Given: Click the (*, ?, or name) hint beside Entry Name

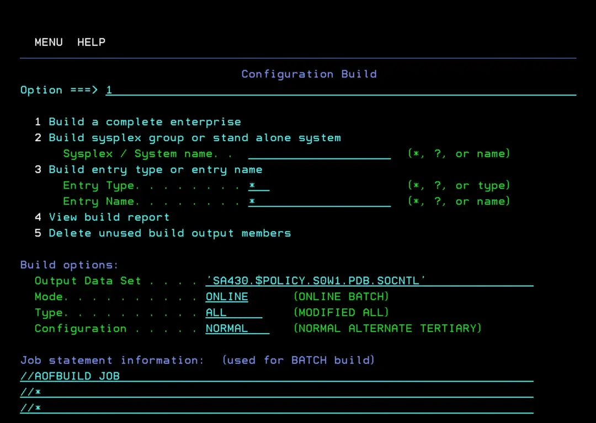Looking at the screenshot, I should tap(459, 202).
